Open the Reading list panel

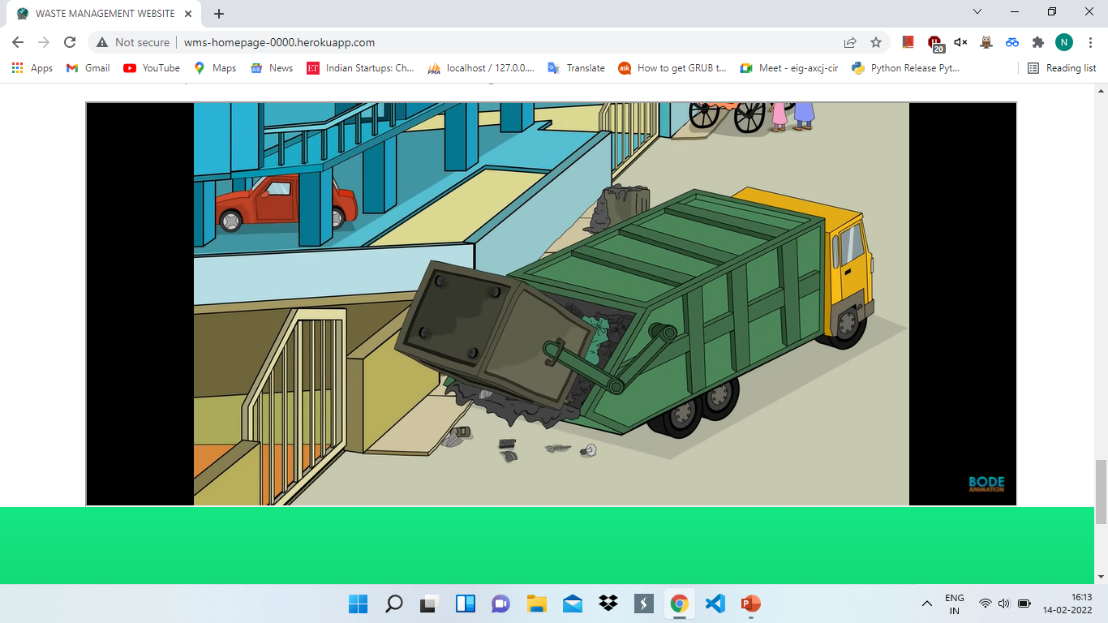(x=1062, y=68)
